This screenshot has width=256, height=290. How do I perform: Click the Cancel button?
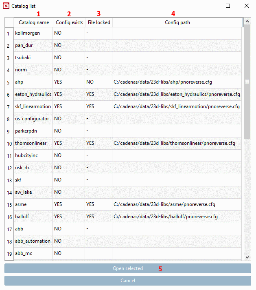coord(128,281)
